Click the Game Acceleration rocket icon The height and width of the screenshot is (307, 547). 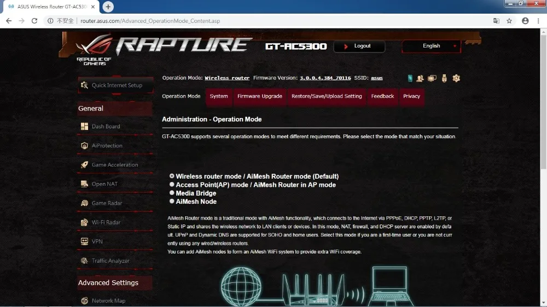84,165
